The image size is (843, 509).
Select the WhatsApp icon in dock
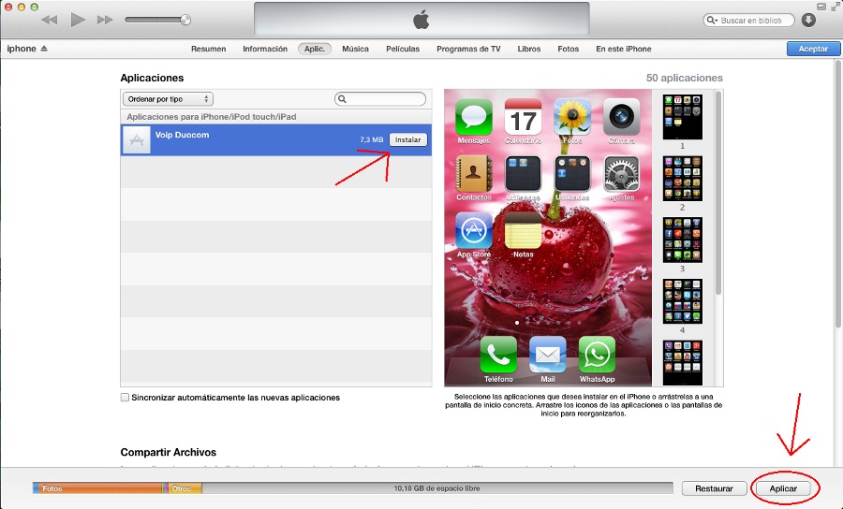click(597, 355)
